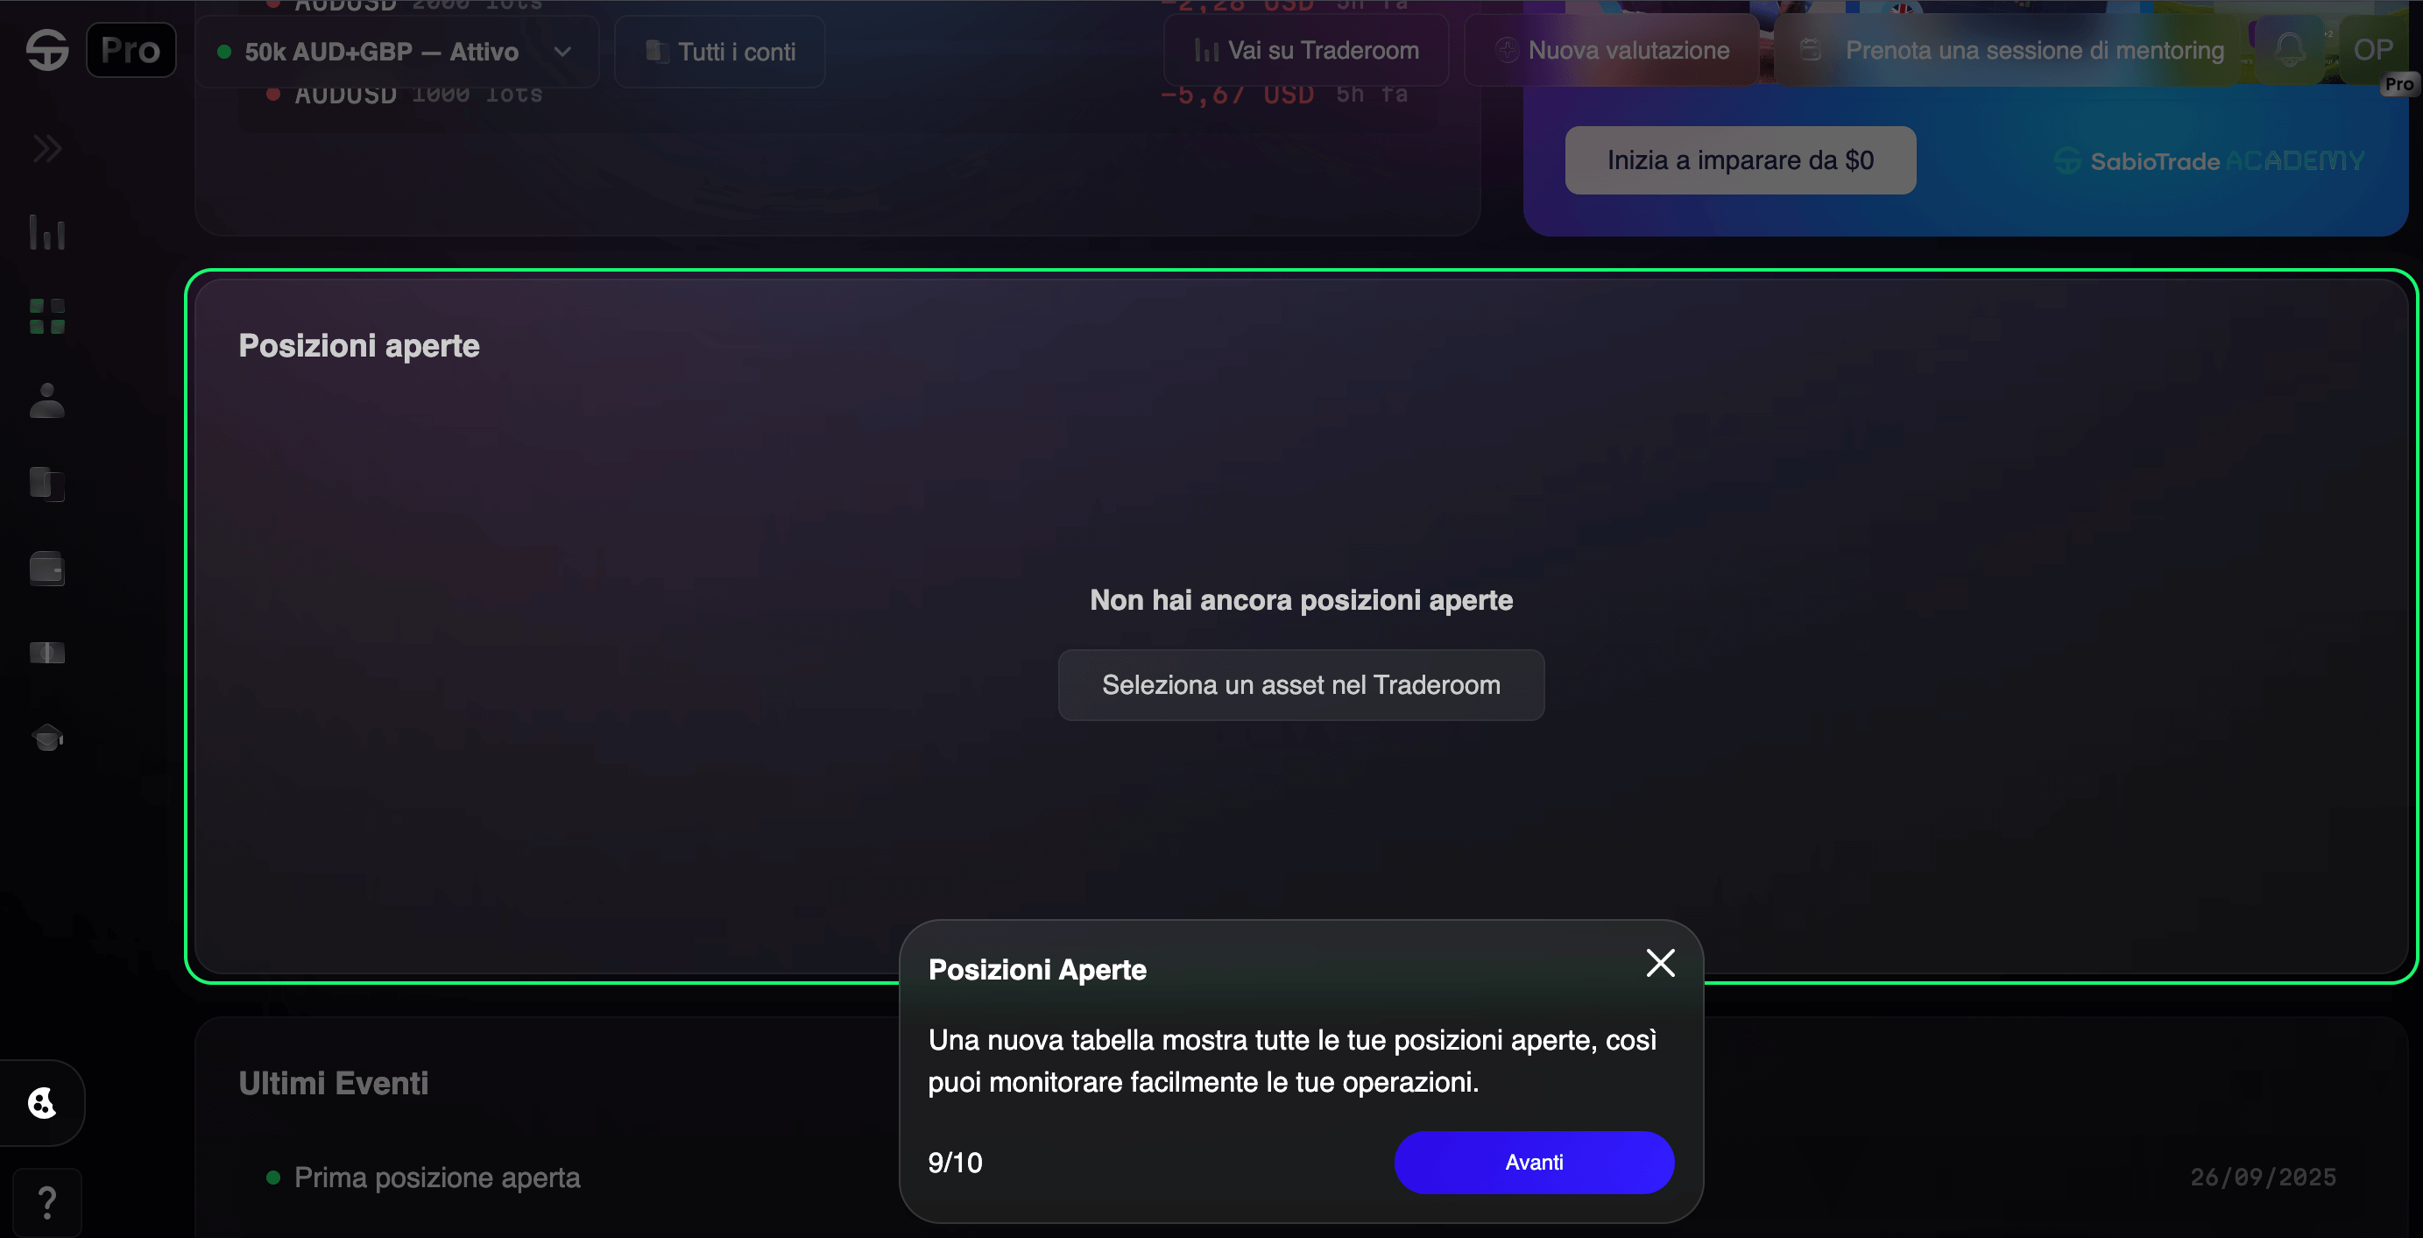The height and width of the screenshot is (1238, 2423).
Task: Open the cookie settings icon
Action: (42, 1102)
